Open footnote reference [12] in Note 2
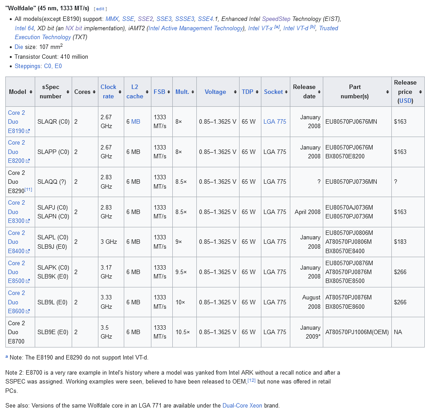The image size is (431, 412). [x=252, y=380]
